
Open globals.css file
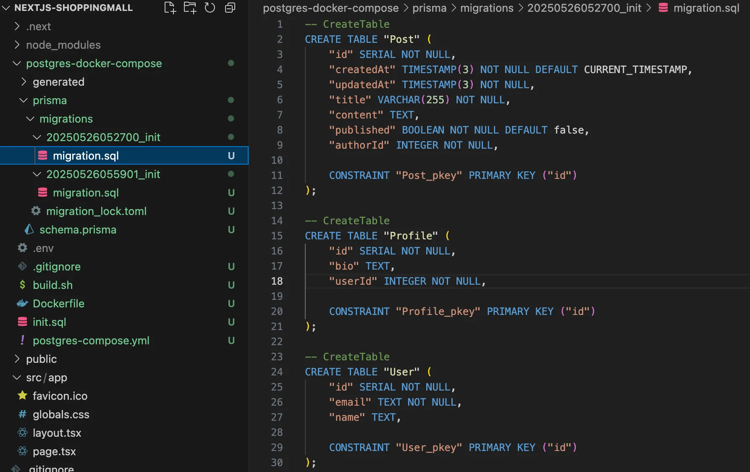click(61, 414)
